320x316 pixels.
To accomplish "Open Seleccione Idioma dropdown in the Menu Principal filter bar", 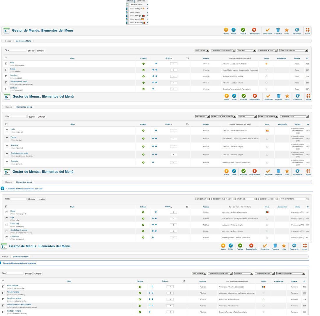I will (294, 50).
